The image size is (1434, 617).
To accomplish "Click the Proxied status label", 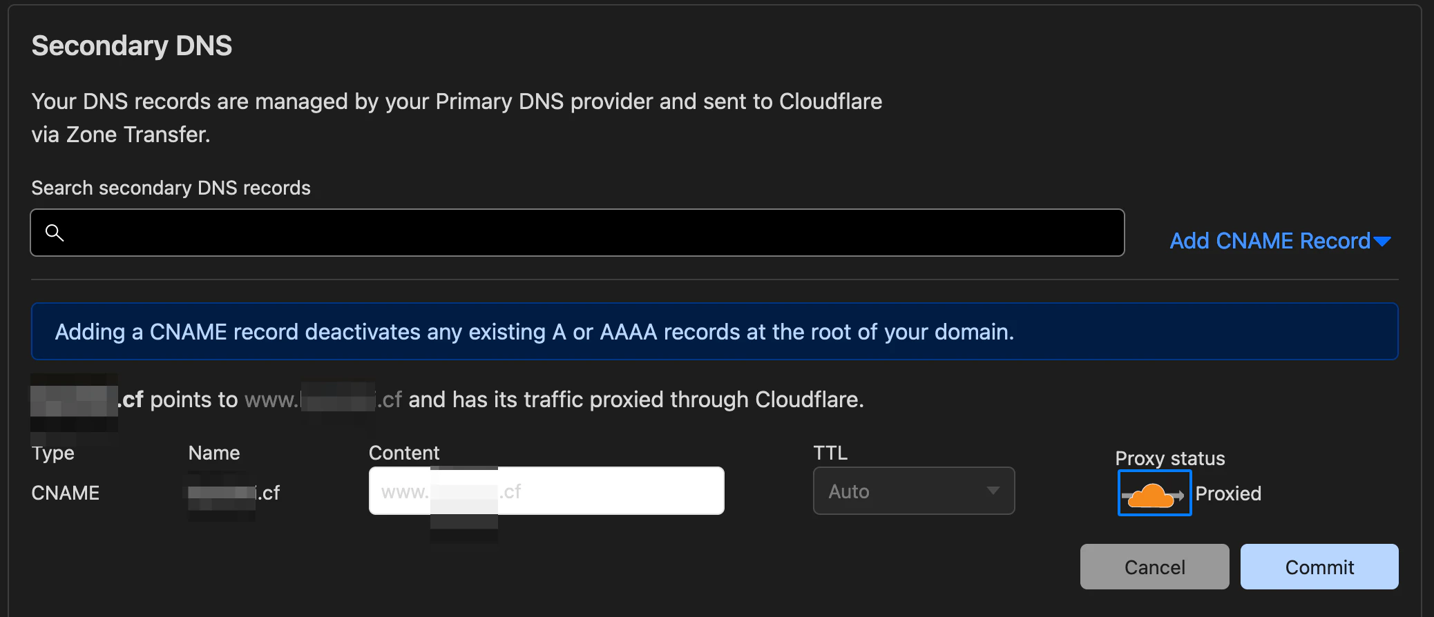I will (1228, 493).
